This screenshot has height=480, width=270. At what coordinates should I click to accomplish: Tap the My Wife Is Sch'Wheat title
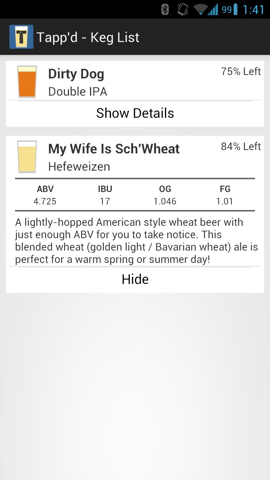(114, 149)
